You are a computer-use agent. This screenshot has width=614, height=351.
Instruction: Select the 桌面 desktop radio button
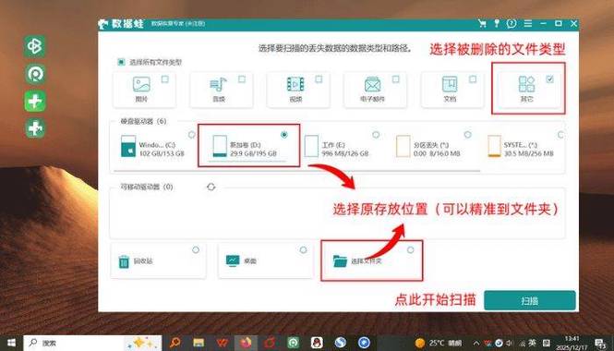tap(303, 250)
